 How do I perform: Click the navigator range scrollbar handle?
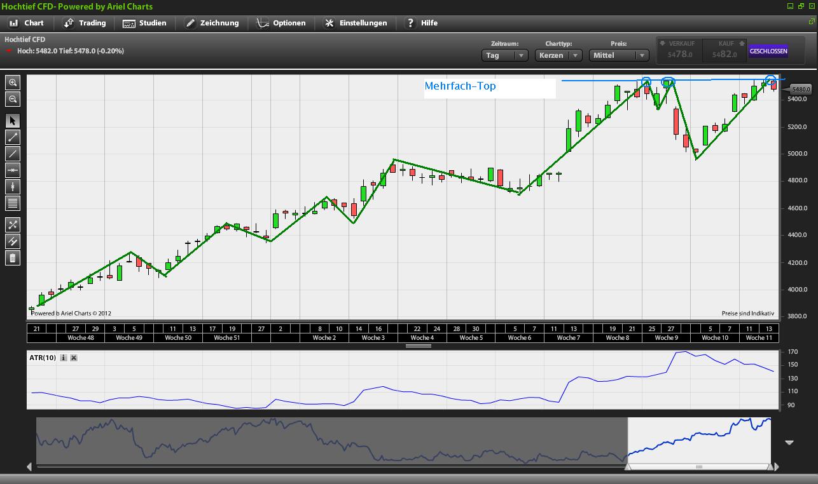(699, 467)
